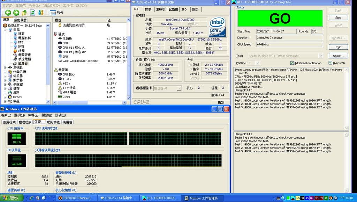This screenshot has width=357, height=202.
Task: Open the ORTHOS Test type dropdown
Action: pyautogui.click(x=320, y=56)
